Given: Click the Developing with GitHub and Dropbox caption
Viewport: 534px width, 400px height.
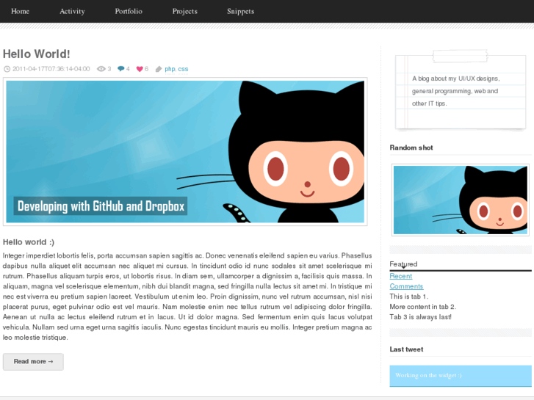Looking at the screenshot, I should (101, 206).
